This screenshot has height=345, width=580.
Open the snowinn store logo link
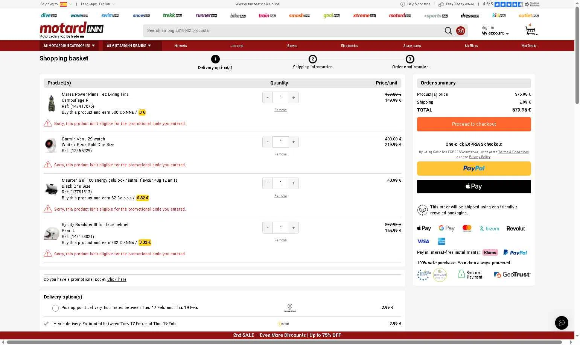(x=141, y=15)
